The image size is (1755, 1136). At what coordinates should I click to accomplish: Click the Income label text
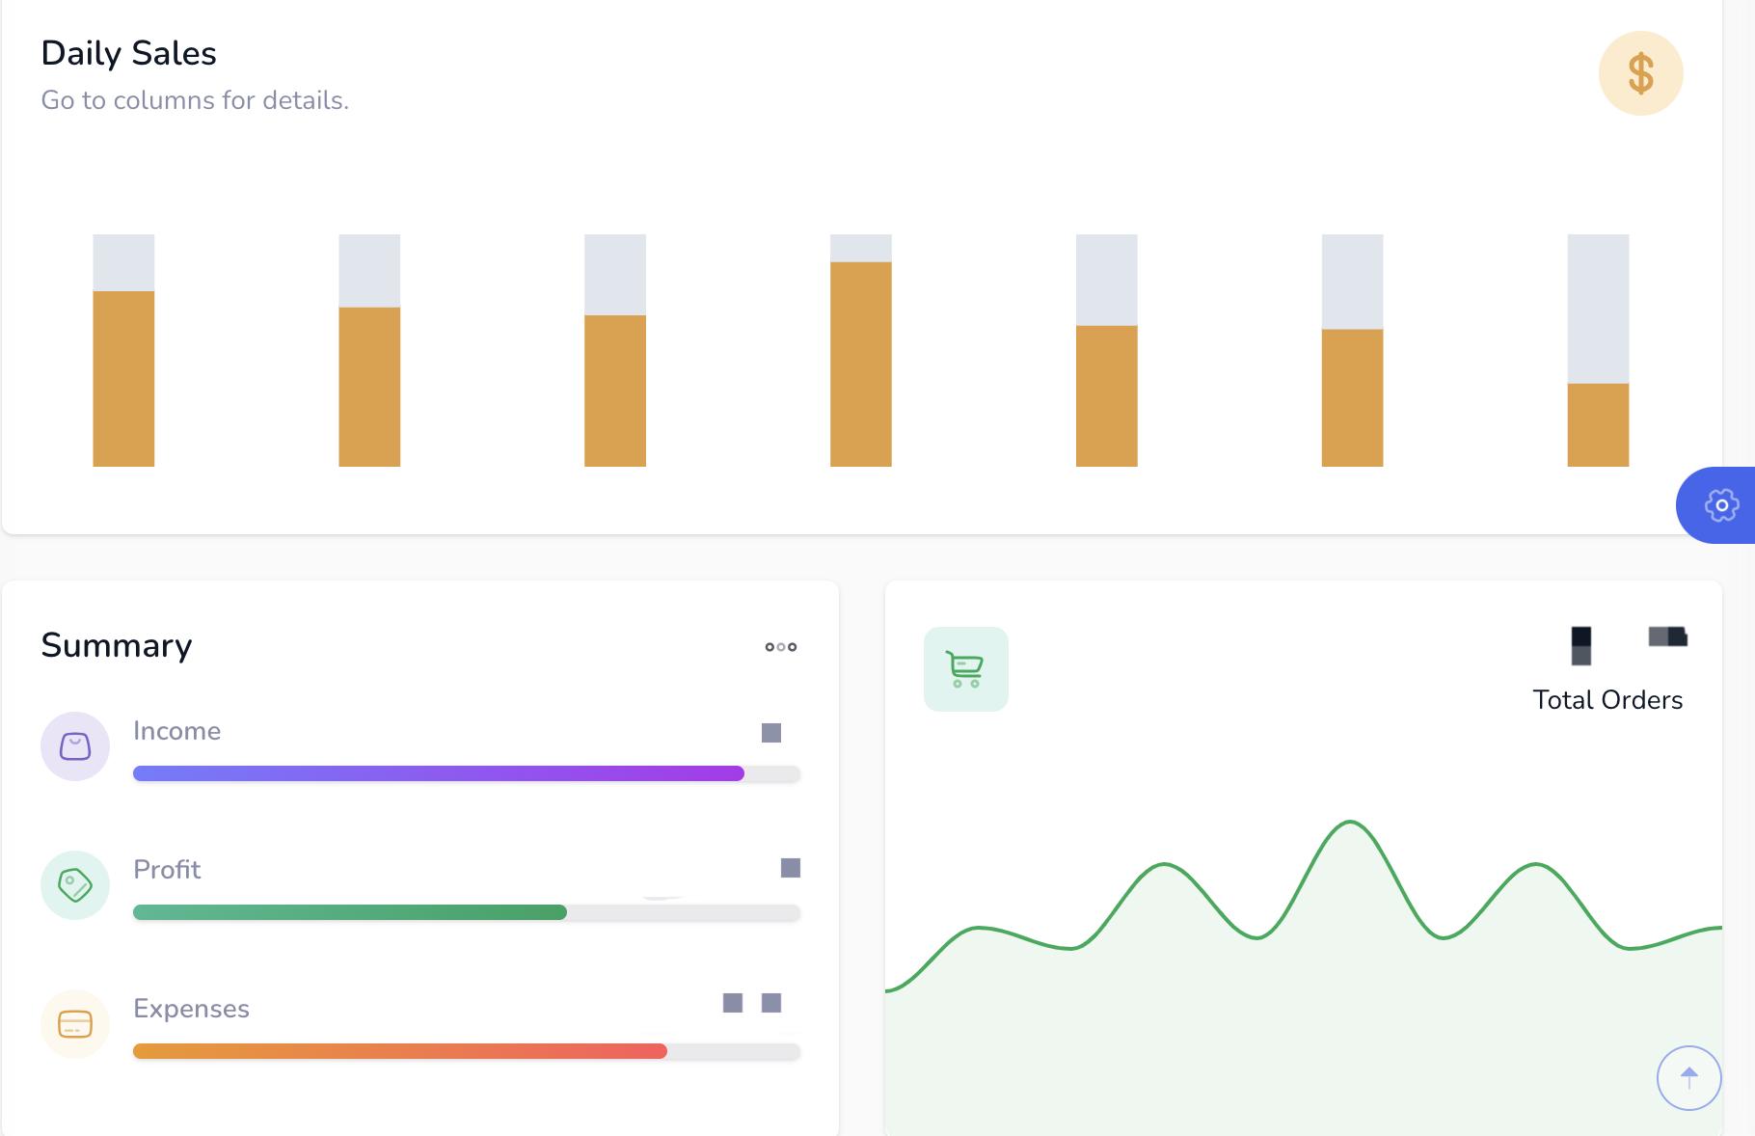pyautogui.click(x=176, y=731)
